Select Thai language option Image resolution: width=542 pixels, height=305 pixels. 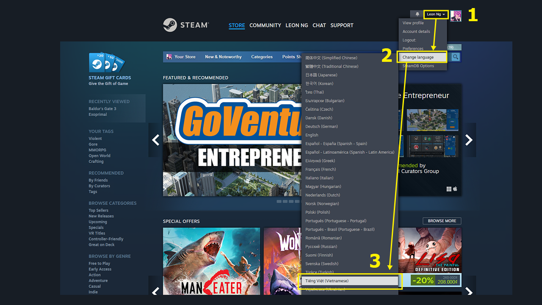click(x=350, y=92)
